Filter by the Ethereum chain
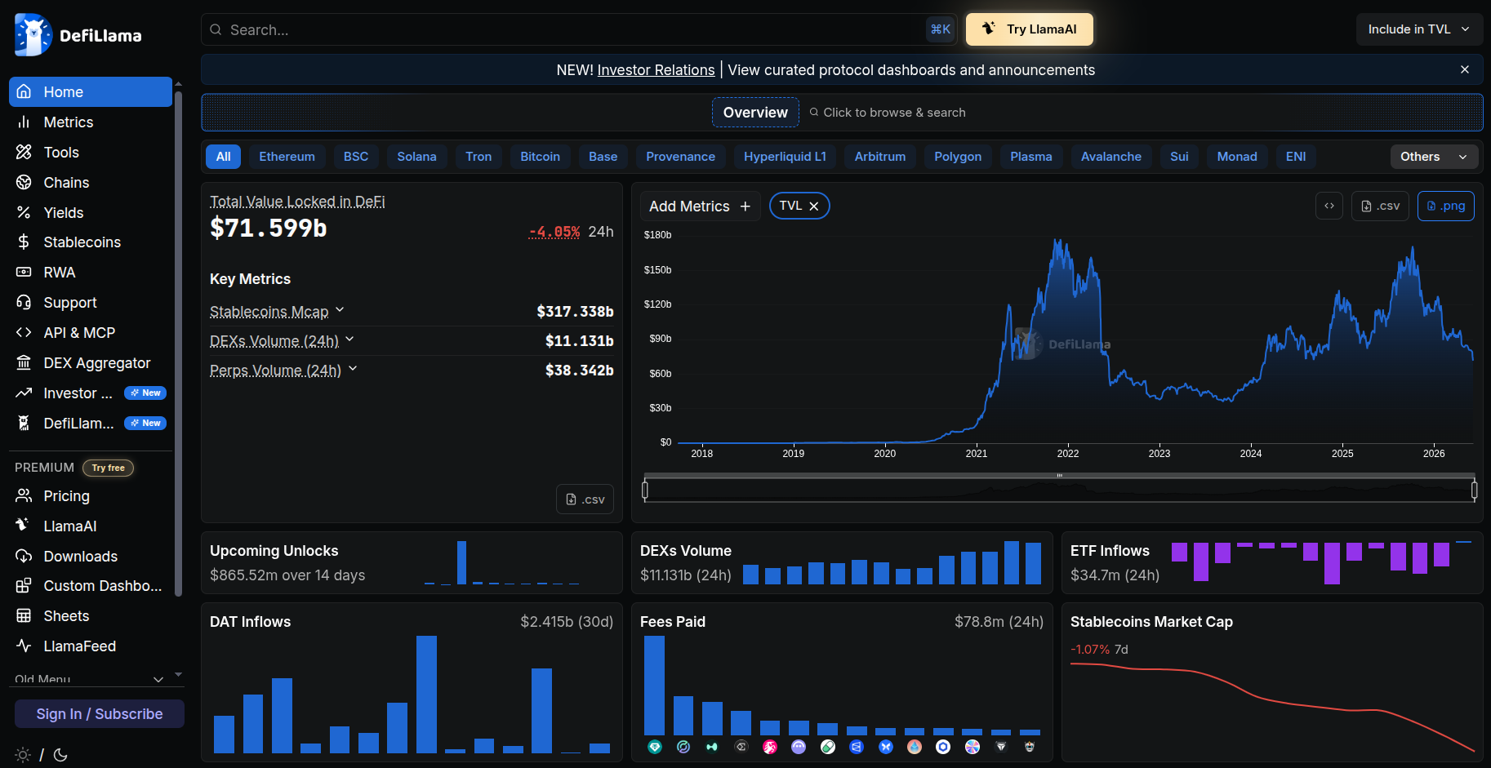The height and width of the screenshot is (768, 1491). (287, 157)
